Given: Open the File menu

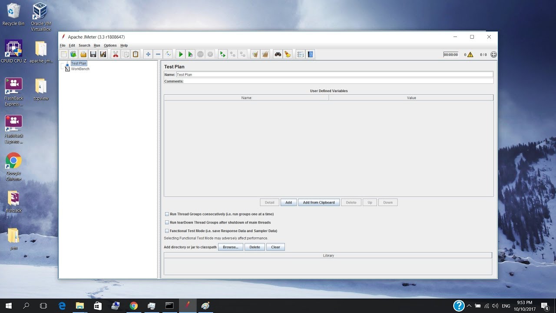Looking at the screenshot, I should (x=63, y=45).
